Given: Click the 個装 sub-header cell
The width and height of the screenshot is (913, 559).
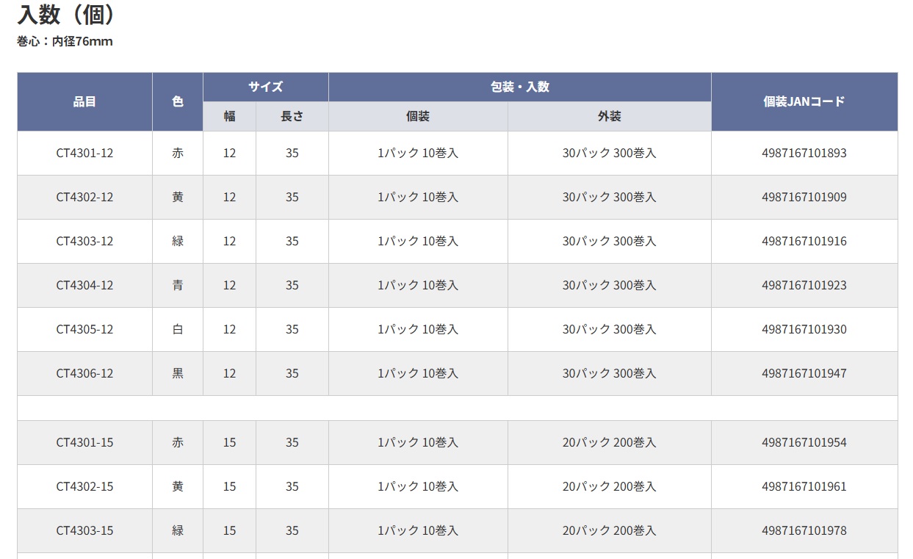Looking at the screenshot, I should pos(418,117).
